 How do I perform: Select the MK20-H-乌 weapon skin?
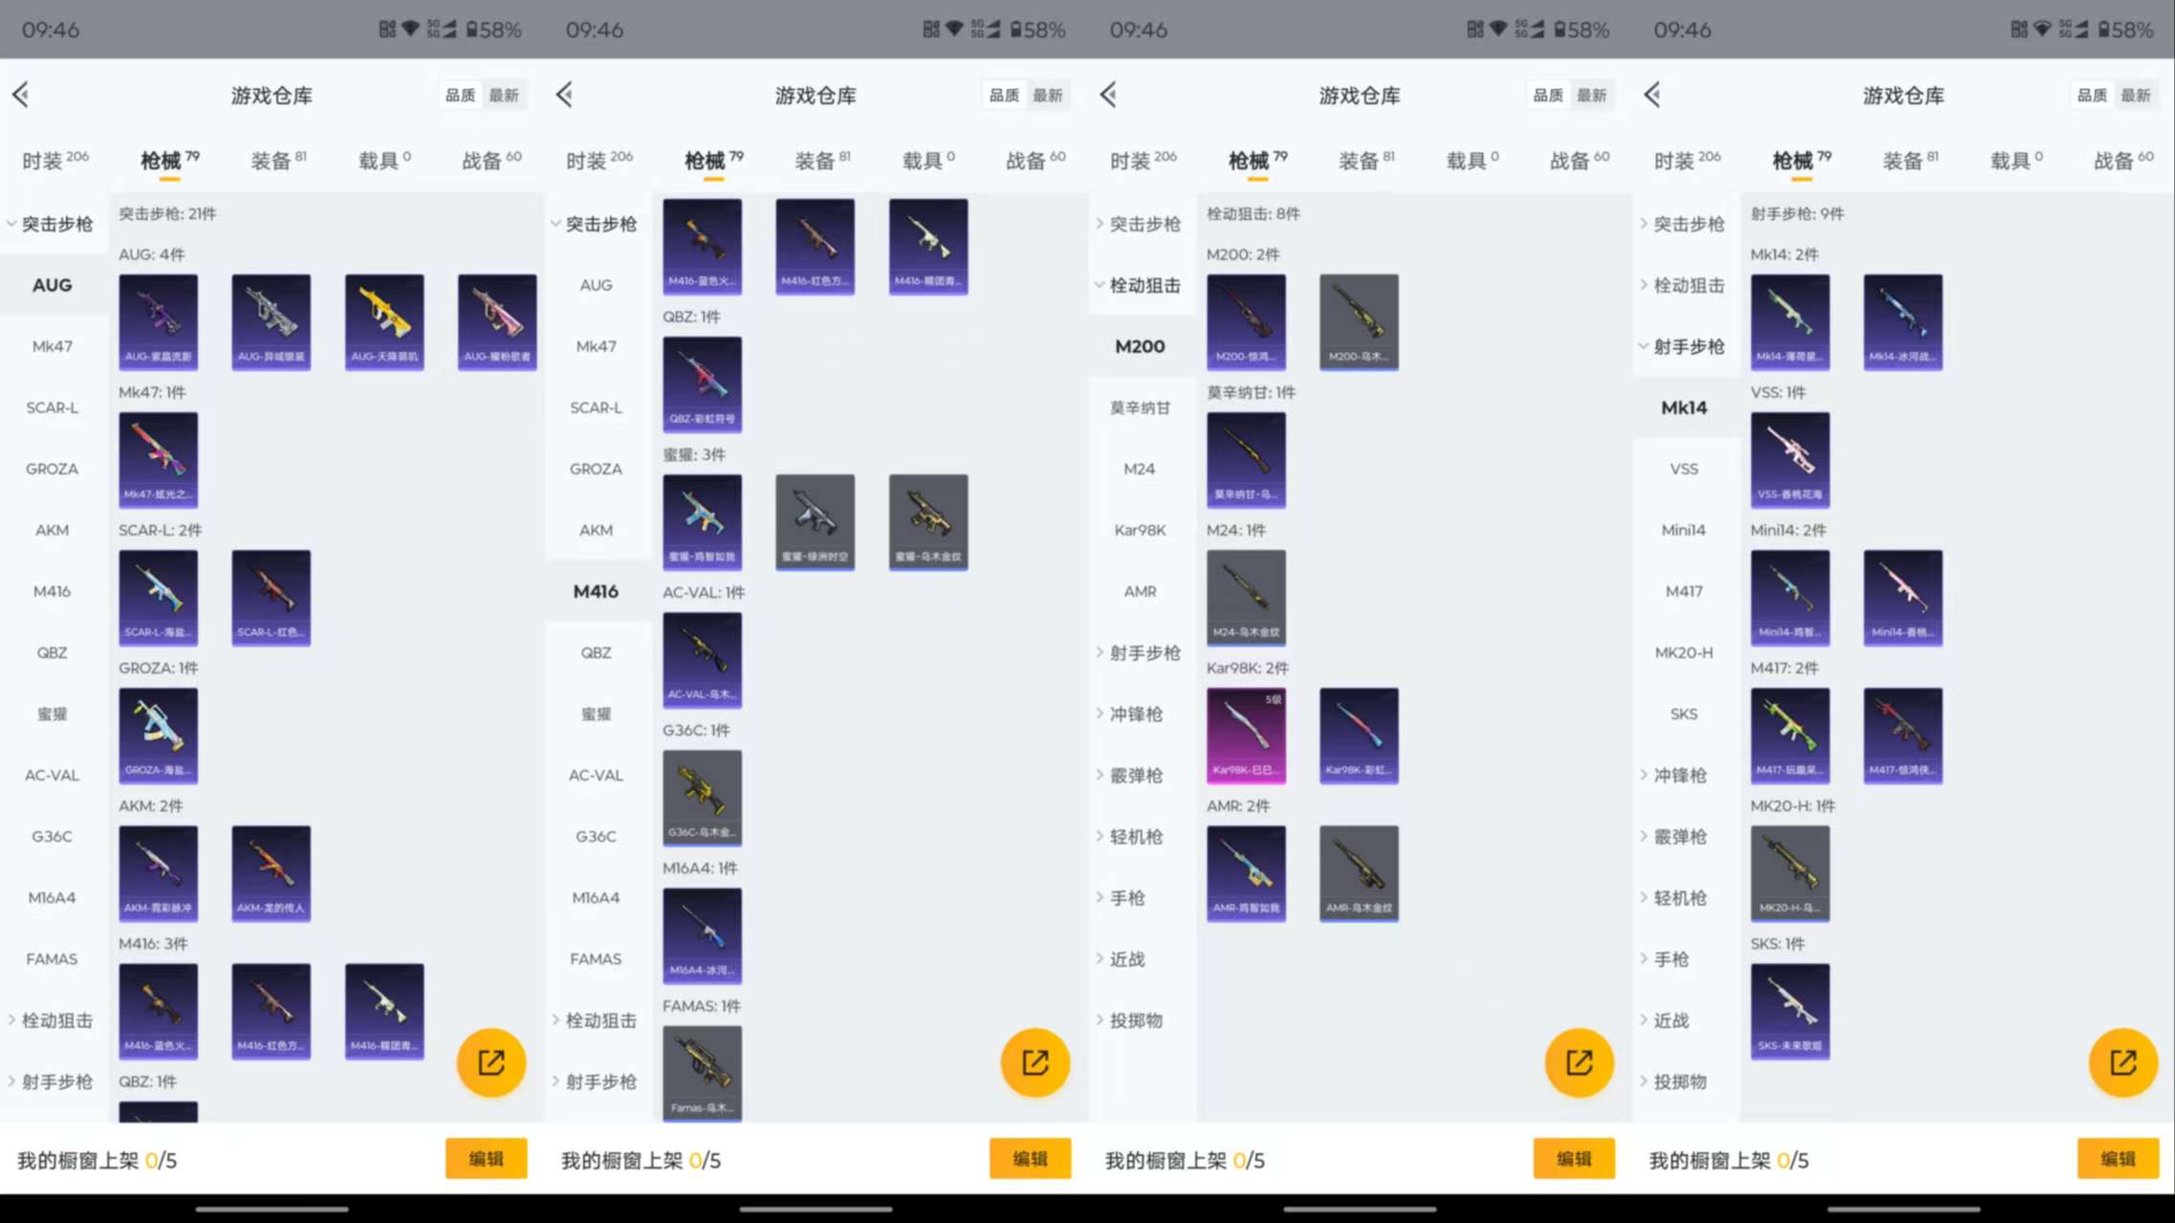pyautogui.click(x=1790, y=873)
